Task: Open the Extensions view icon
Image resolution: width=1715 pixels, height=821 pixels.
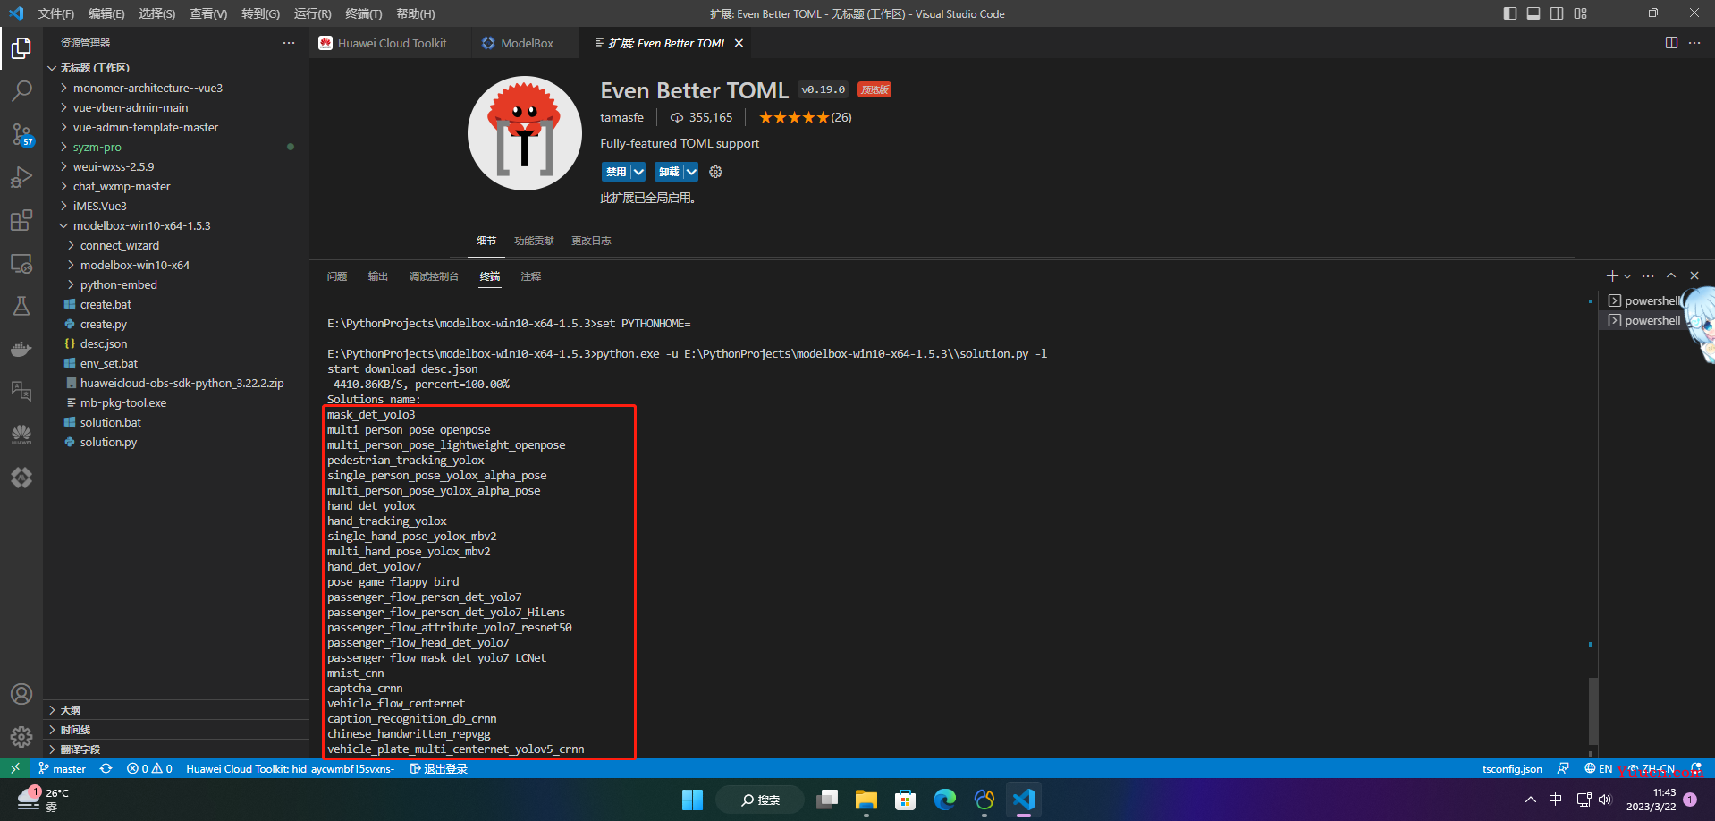Action: pos(21,220)
